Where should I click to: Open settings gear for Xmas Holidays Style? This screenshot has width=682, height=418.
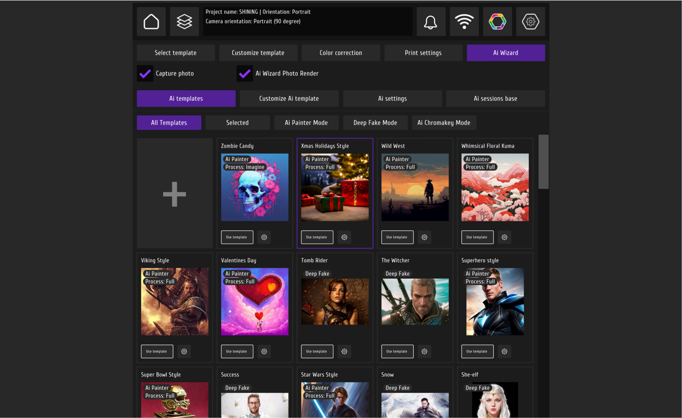coord(344,237)
